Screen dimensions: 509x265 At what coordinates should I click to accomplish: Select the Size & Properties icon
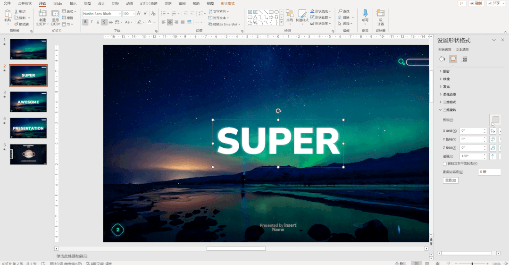[464, 59]
